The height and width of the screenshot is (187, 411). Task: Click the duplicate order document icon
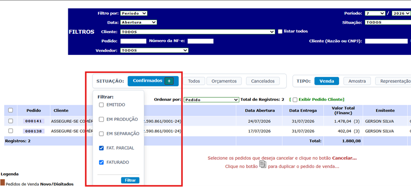tap(263, 164)
